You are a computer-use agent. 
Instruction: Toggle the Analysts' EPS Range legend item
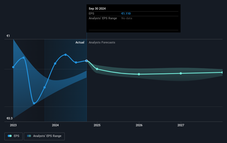44,136
